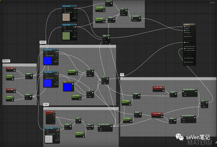Select the UVcoord comment box title bar
The image size is (217, 147).
(20, 65)
